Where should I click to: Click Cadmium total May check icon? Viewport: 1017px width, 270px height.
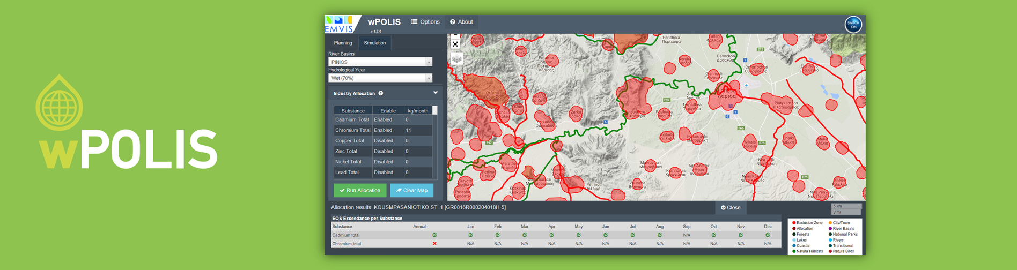(x=579, y=235)
